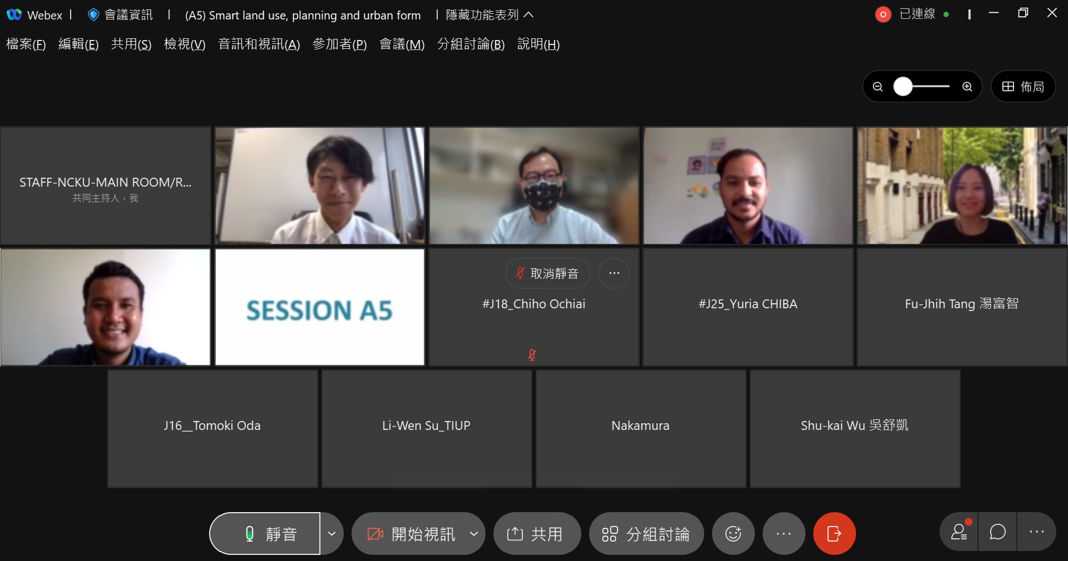The height and width of the screenshot is (561, 1068).
Task: Toggle the 靜音 mute button
Action: [x=265, y=534]
